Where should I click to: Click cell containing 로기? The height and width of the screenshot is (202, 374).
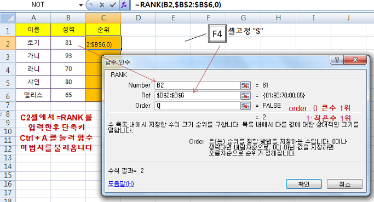coord(33,43)
